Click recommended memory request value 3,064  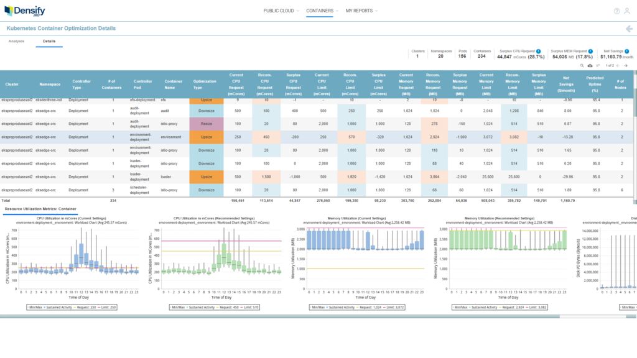[x=434, y=177]
